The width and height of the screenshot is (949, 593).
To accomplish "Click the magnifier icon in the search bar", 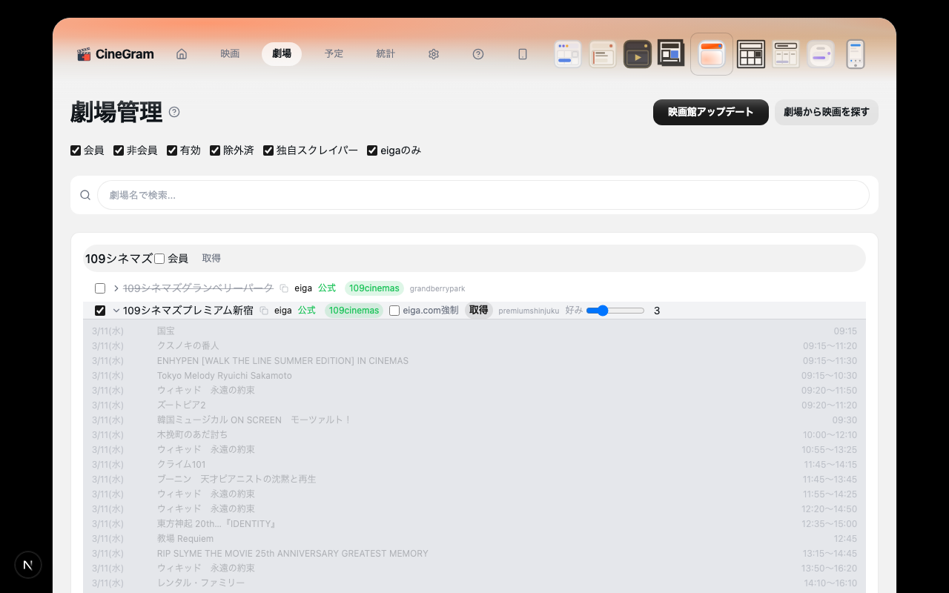I will coord(85,195).
